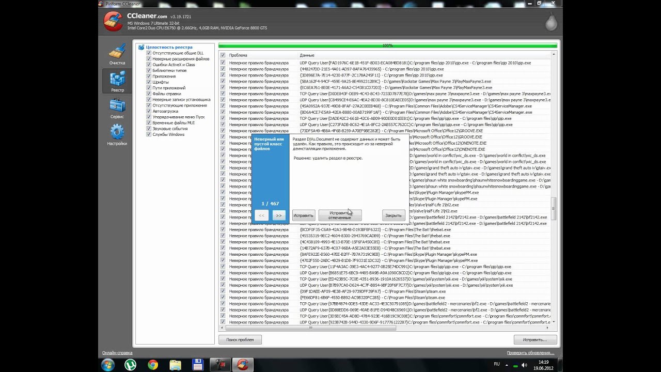Image resolution: width=661 pixels, height=372 pixels.
Task: Open Windows Explorer folder on taskbar
Action: point(176,365)
